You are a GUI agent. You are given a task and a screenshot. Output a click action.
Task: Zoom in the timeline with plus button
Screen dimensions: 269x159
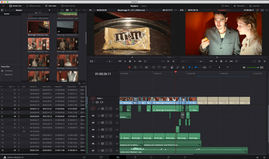[x=228, y=67]
